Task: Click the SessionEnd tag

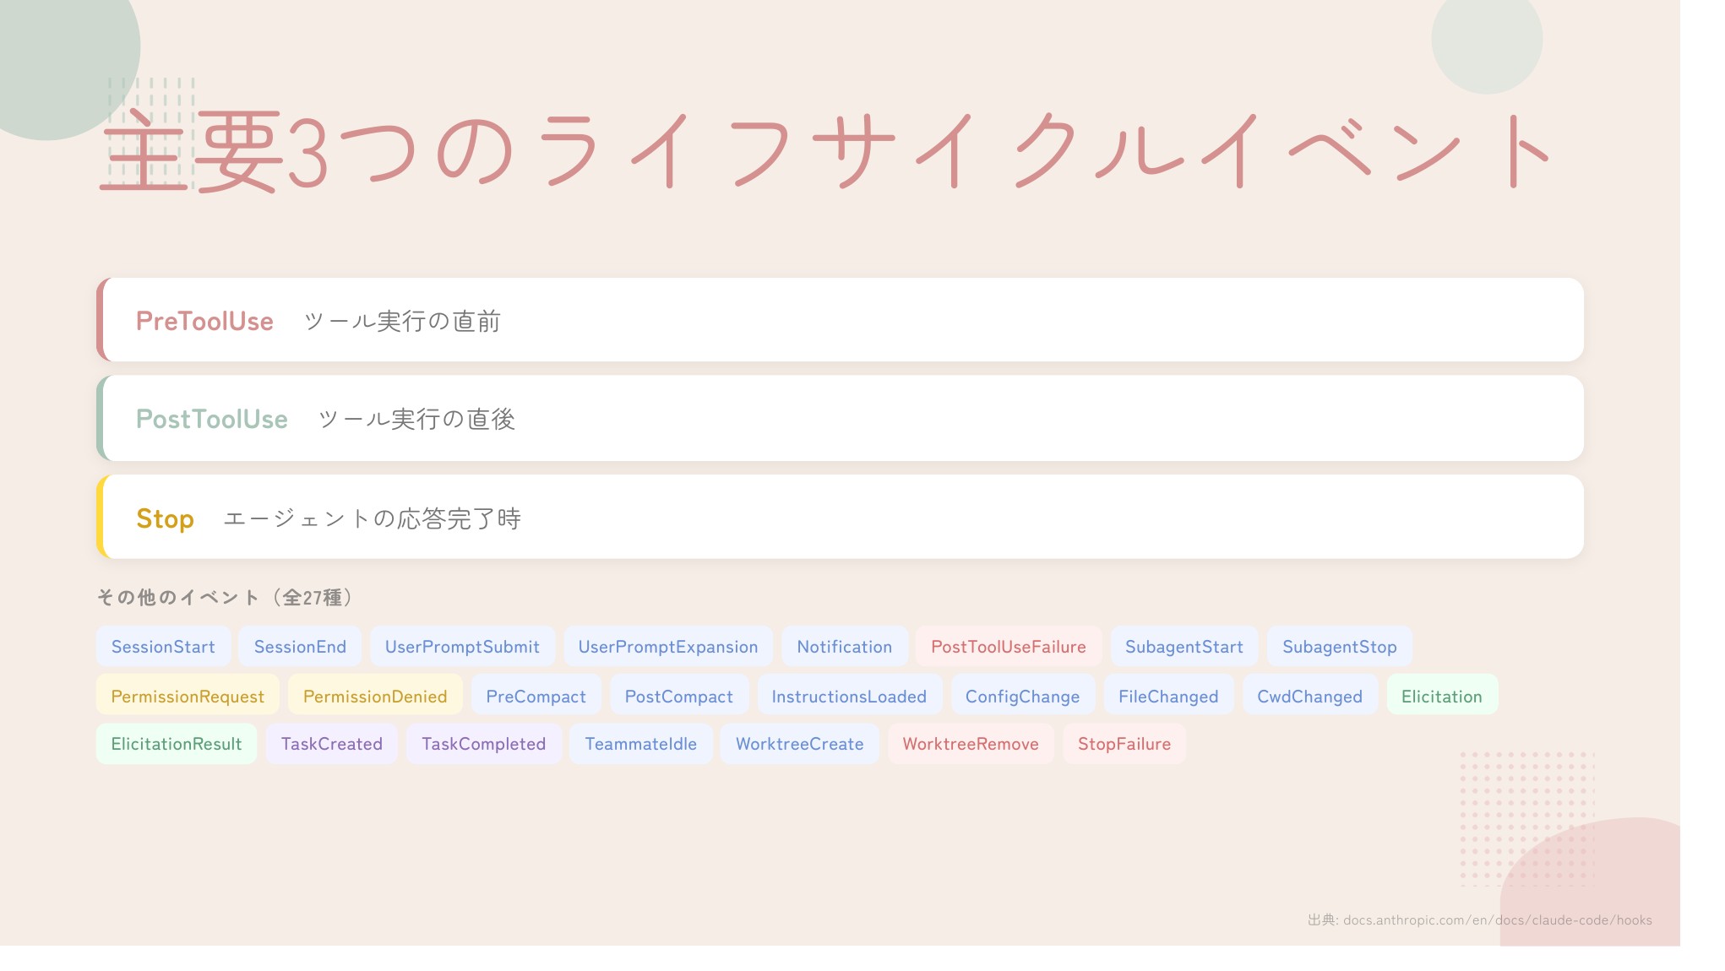Action: point(300,647)
